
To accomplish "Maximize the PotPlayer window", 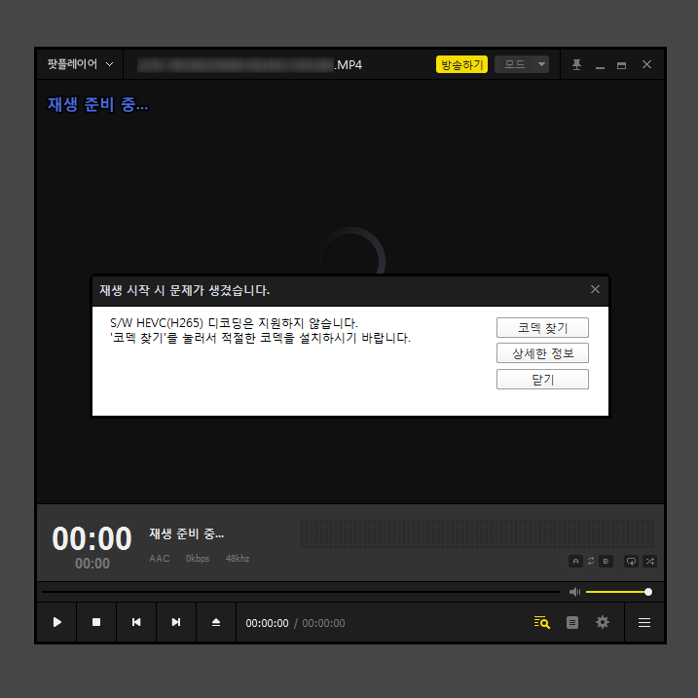I will (x=621, y=65).
